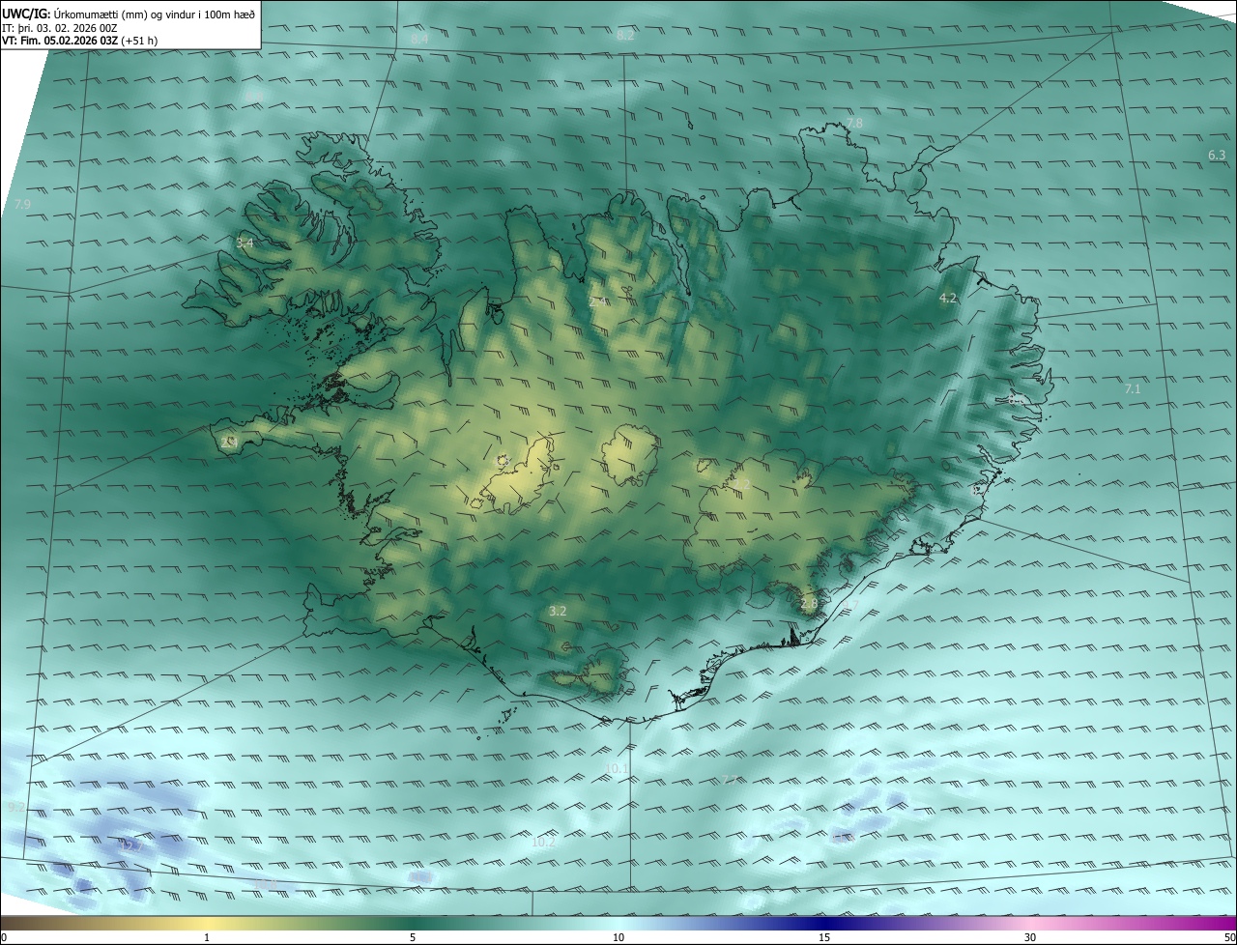
Task: Click the colour scale tick label '0'
Action: pyautogui.click(x=3, y=938)
